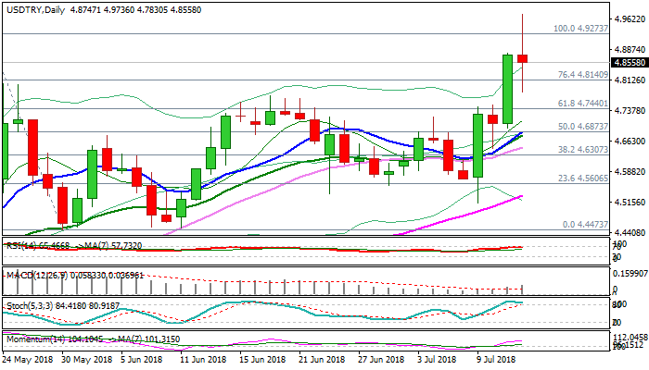Click the 61.8 Fibonacci retracement label

(x=582, y=105)
